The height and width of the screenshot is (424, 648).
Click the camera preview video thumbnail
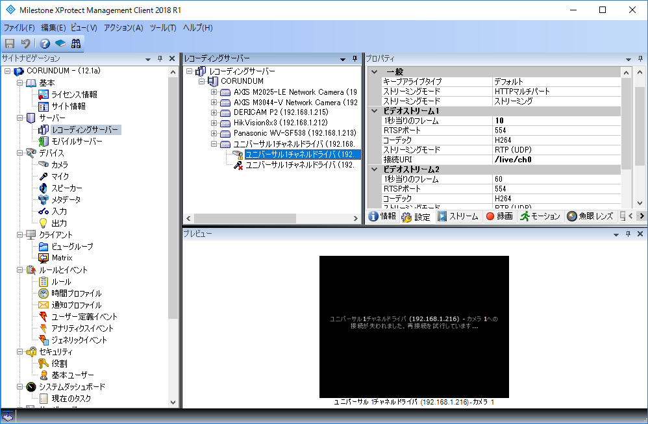414,327
